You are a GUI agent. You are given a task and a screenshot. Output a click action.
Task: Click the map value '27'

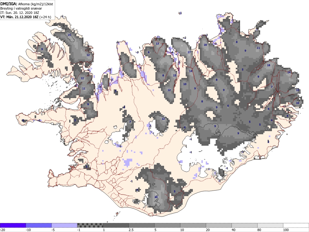(x=189, y=52)
